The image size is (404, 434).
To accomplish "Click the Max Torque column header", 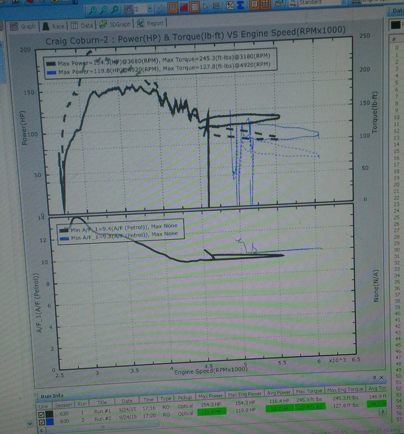I will pyautogui.click(x=309, y=391).
